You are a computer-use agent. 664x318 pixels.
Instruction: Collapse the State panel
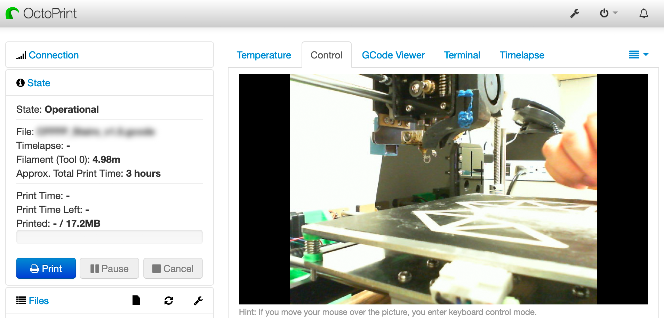click(x=39, y=83)
